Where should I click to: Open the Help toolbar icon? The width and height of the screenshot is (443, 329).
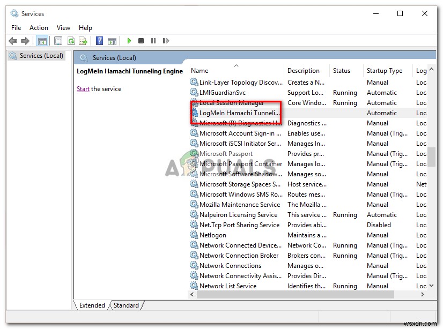99,41
